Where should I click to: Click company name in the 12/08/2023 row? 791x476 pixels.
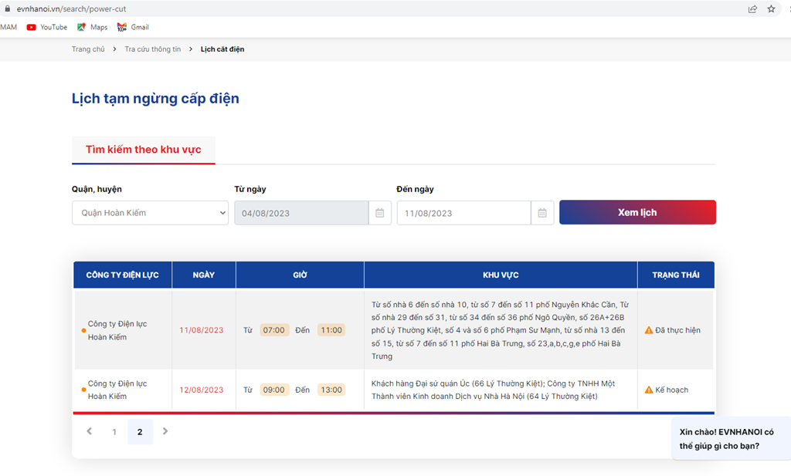click(x=117, y=390)
